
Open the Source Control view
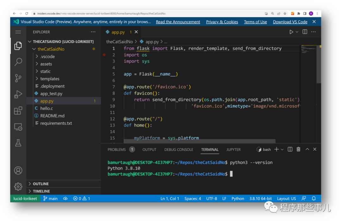tap(18, 78)
